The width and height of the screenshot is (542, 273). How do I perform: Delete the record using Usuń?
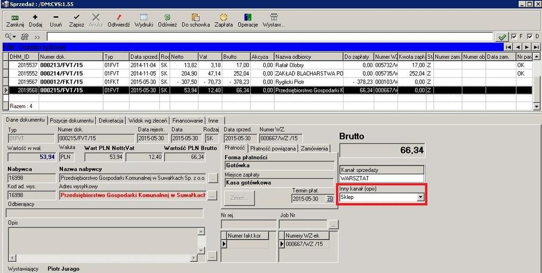[x=56, y=21]
